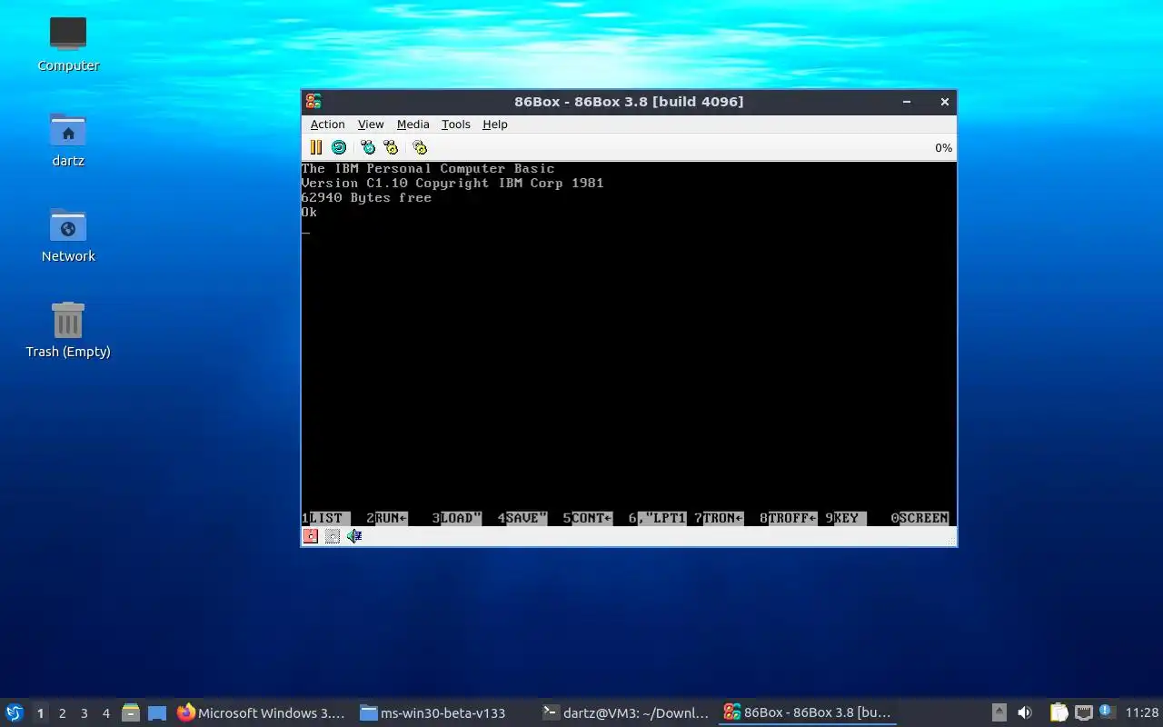The height and width of the screenshot is (727, 1163).
Task: Click the green hard reset icon
Action: 339,147
